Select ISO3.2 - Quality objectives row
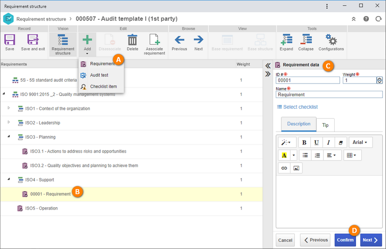Viewport: 386px width, 249px height. tap(131, 165)
